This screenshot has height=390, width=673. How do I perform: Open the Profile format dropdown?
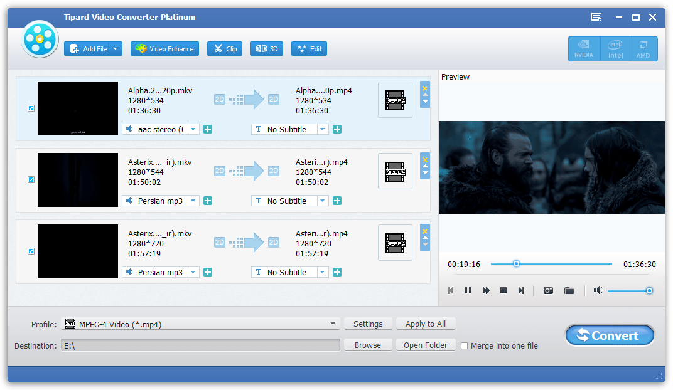coord(200,324)
